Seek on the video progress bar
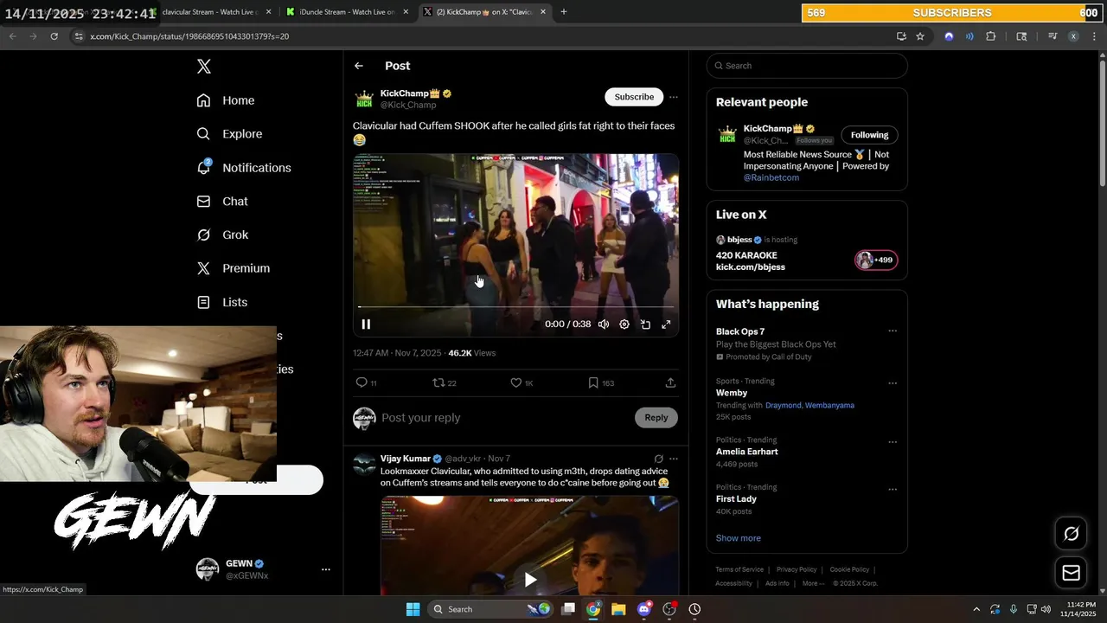This screenshot has height=623, width=1107. pos(515,307)
